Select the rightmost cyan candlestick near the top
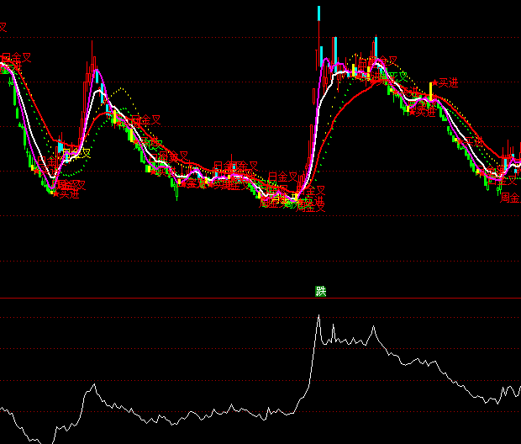Screen dimensions: 521x444 click(375, 45)
